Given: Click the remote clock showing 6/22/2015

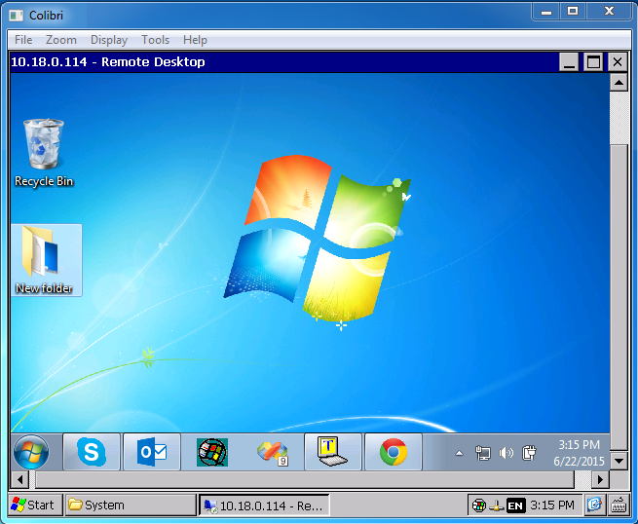Looking at the screenshot, I should pyautogui.click(x=579, y=453).
